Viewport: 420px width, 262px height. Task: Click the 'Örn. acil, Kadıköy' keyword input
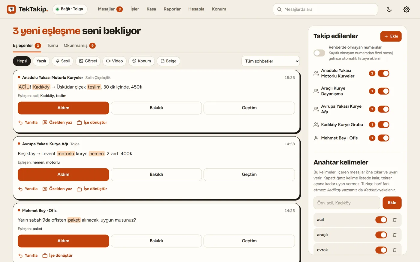tap(347, 203)
